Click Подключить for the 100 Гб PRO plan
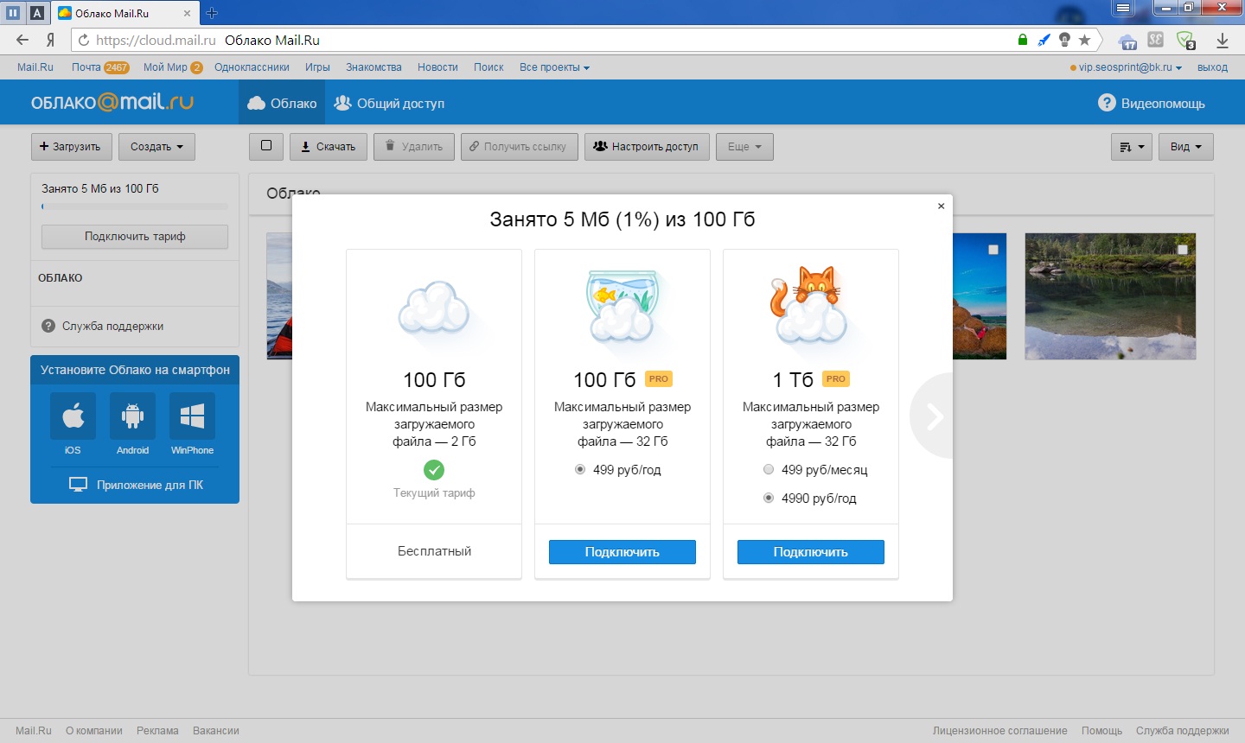This screenshot has width=1245, height=743. [622, 552]
